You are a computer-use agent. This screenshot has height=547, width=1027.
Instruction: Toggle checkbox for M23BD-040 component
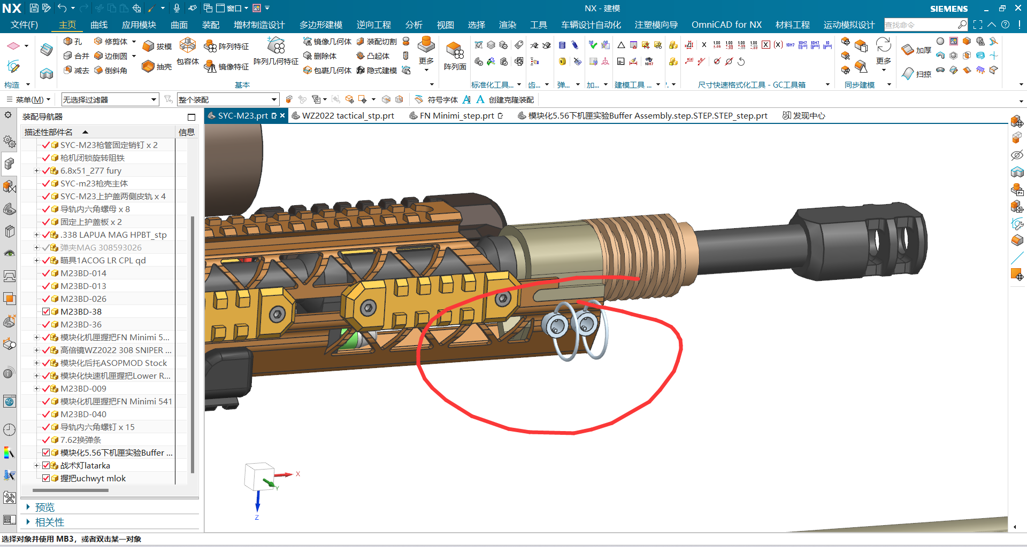(46, 414)
